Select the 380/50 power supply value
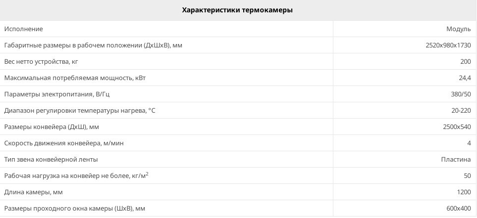 (461, 94)
